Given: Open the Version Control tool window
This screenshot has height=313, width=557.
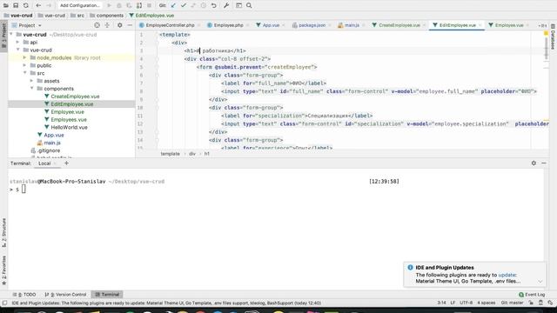Looking at the screenshot, I should pyautogui.click(x=66, y=295).
